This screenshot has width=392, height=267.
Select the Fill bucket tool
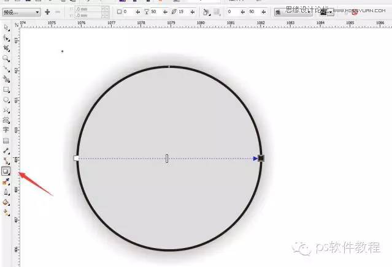pos(6,202)
